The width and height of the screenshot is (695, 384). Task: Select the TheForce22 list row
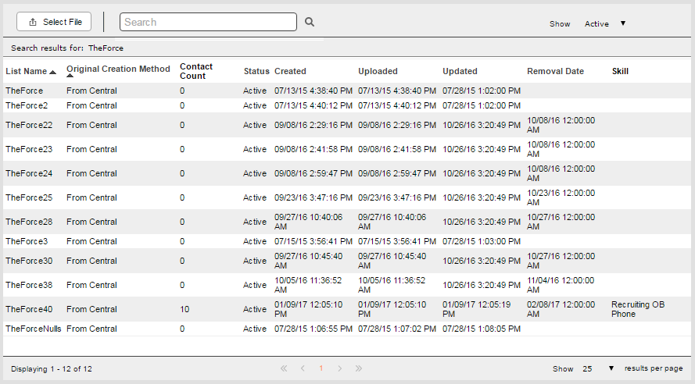click(x=347, y=125)
